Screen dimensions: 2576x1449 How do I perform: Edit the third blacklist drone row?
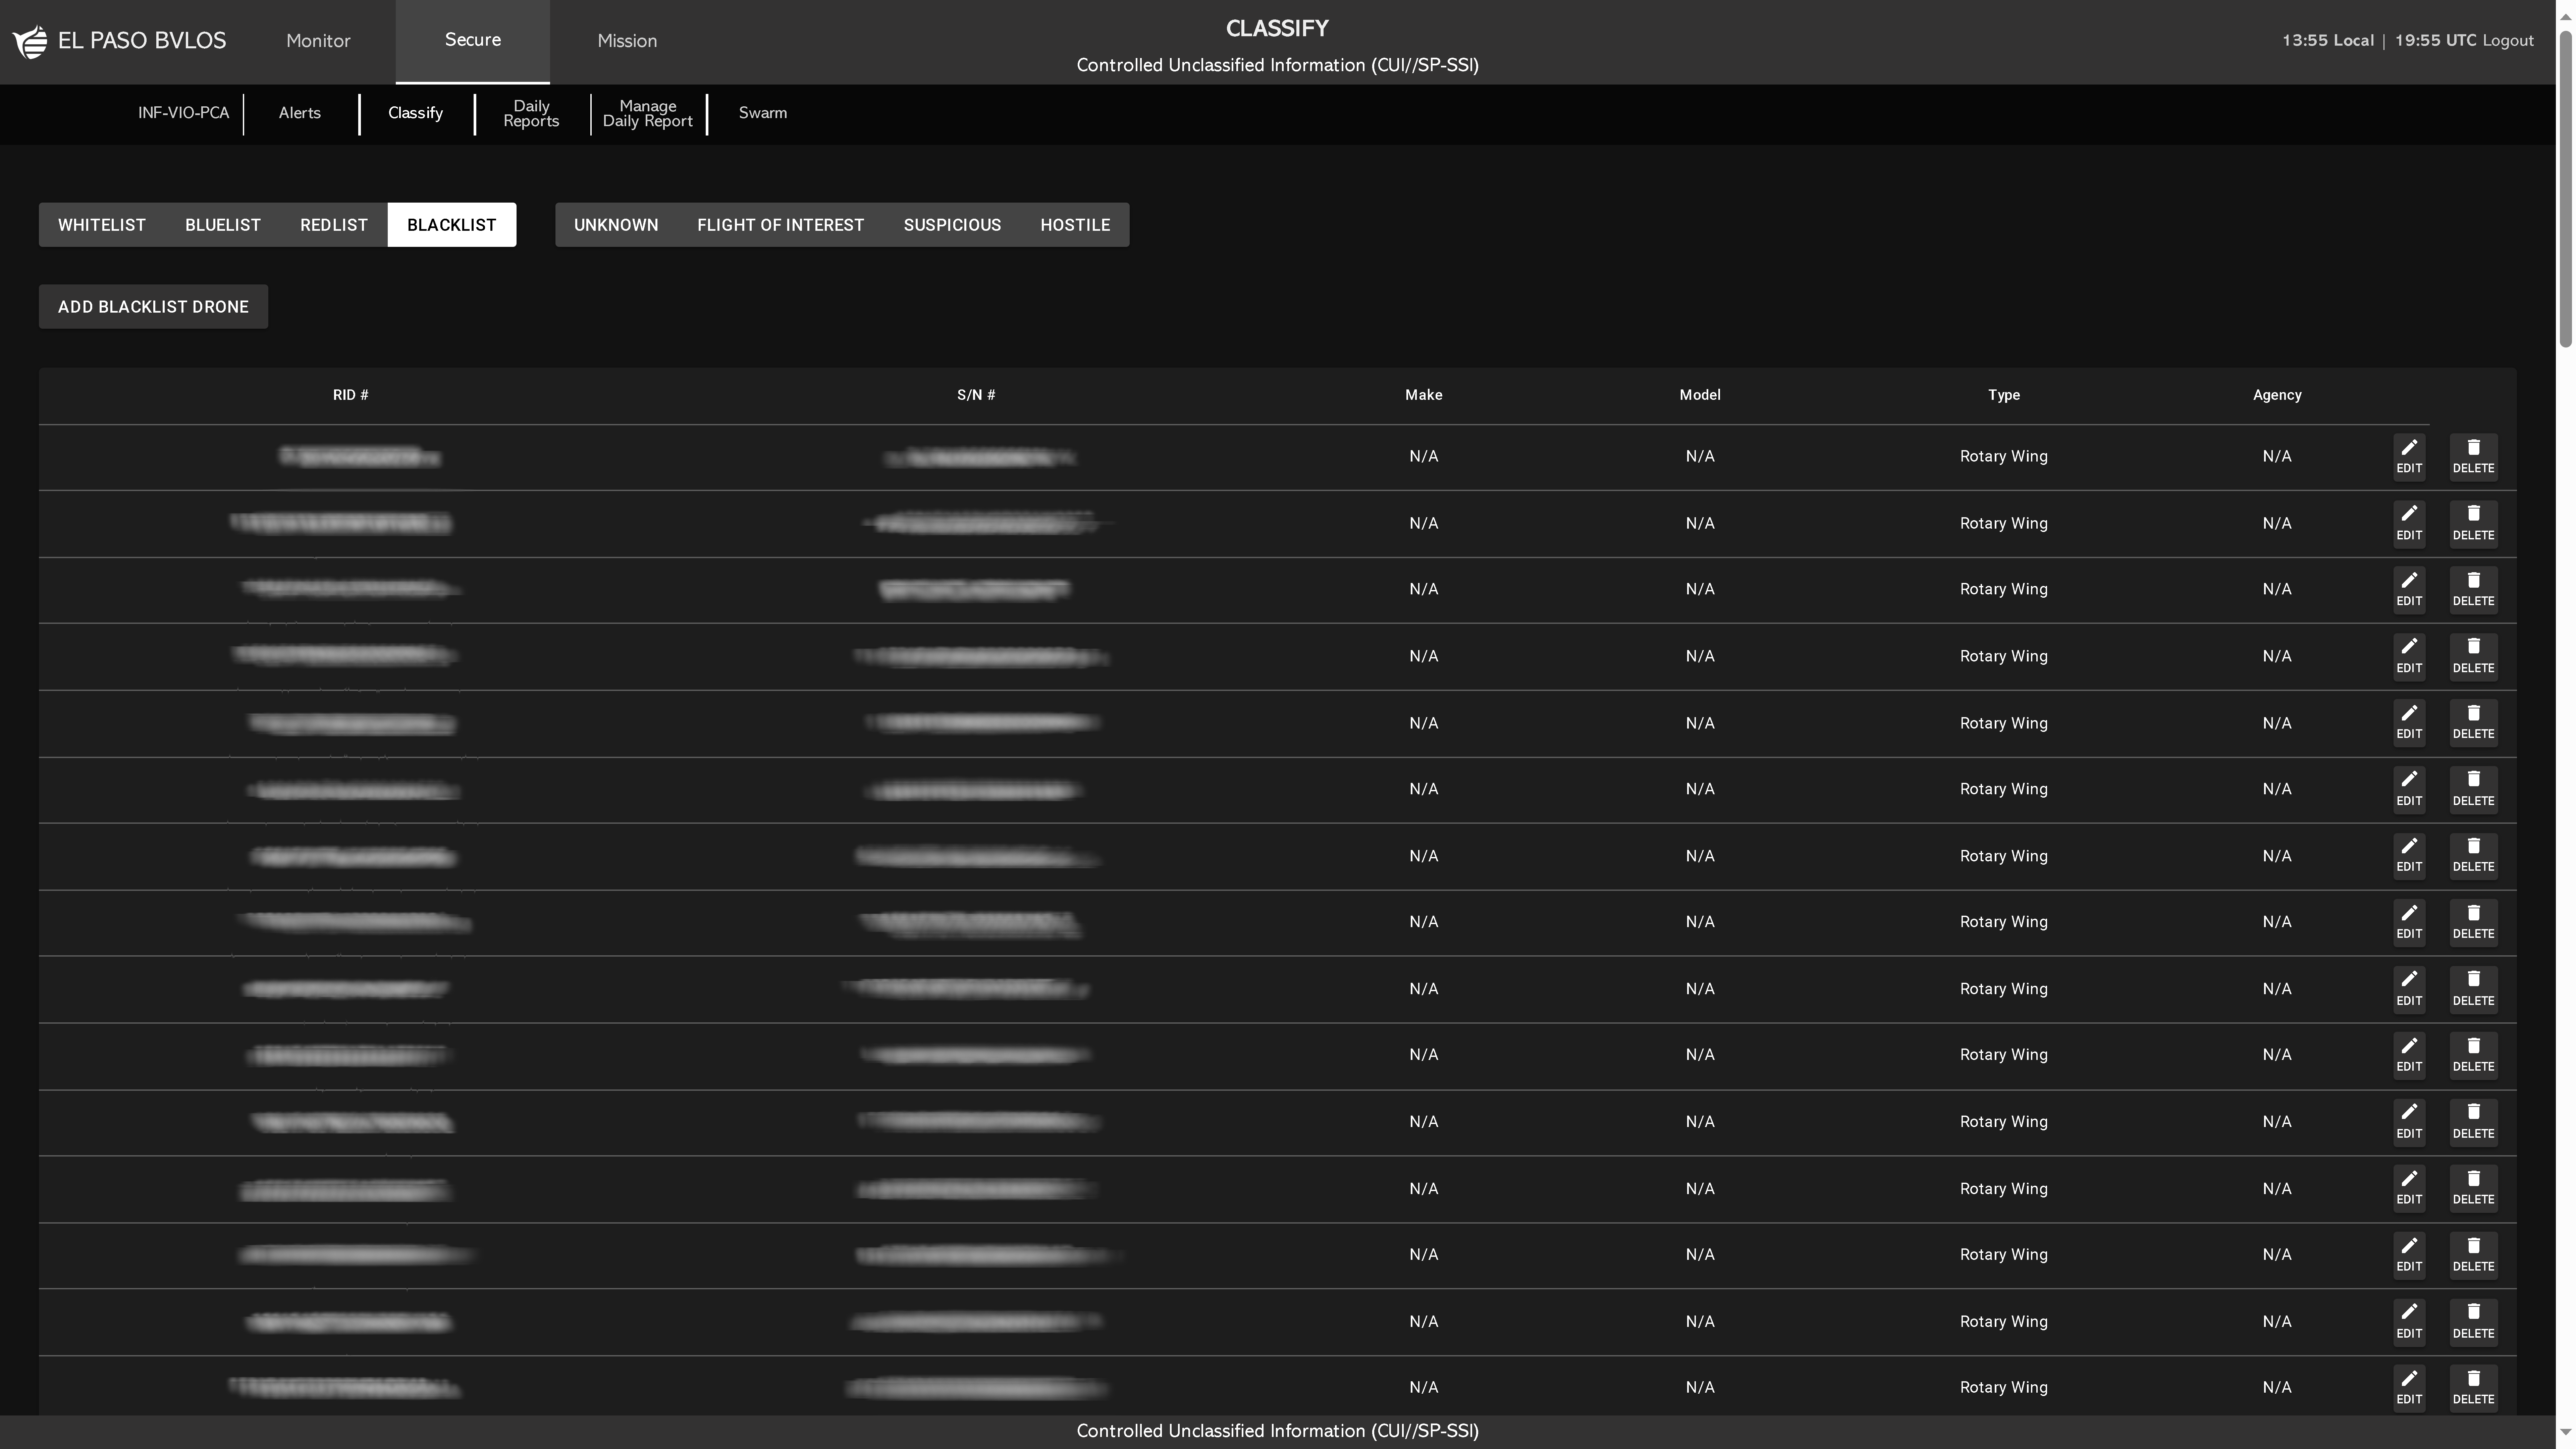[x=2409, y=590]
